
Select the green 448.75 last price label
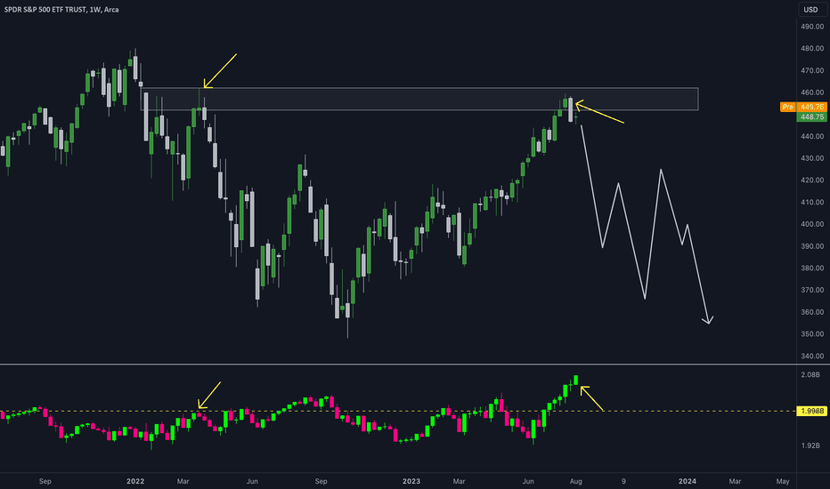tap(811, 116)
